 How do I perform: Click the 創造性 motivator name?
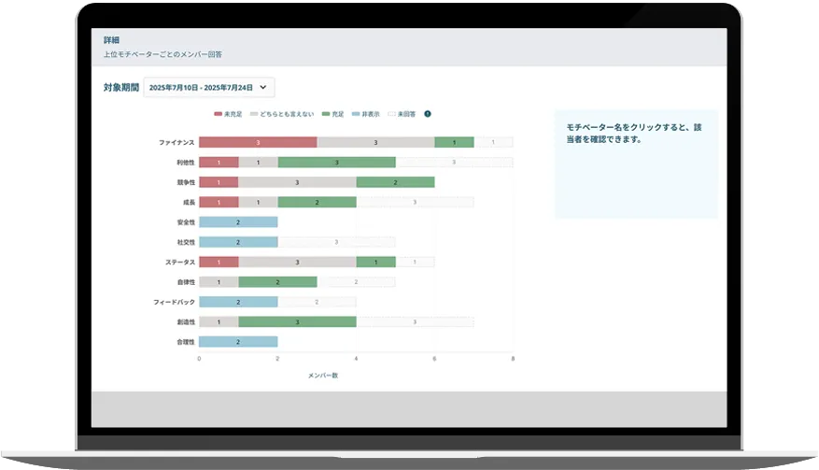(186, 322)
